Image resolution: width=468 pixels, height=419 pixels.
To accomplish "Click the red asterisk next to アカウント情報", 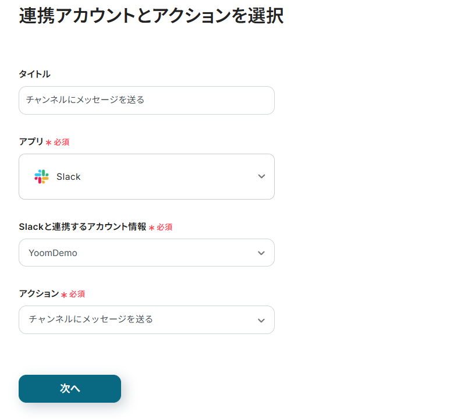I will [151, 228].
